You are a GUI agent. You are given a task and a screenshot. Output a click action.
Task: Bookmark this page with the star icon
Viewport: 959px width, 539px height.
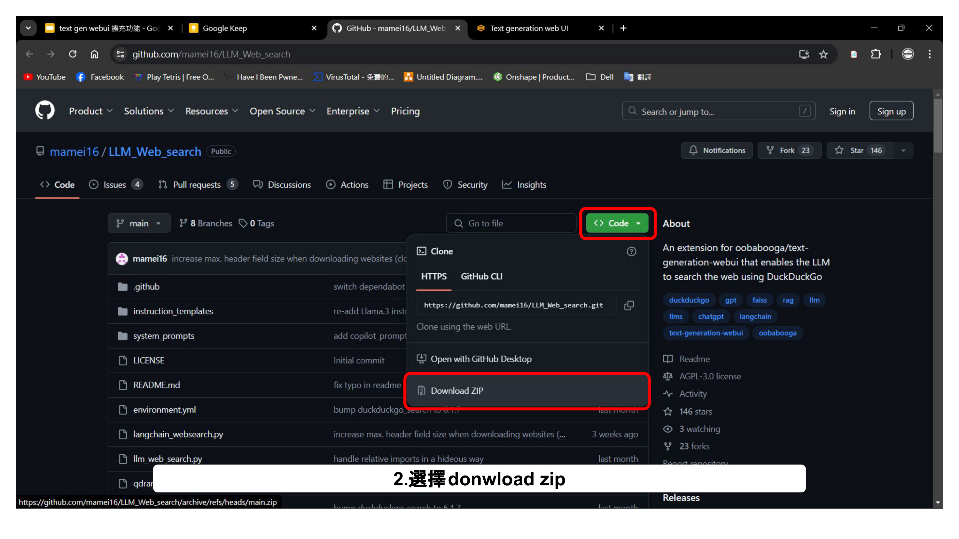coord(823,54)
